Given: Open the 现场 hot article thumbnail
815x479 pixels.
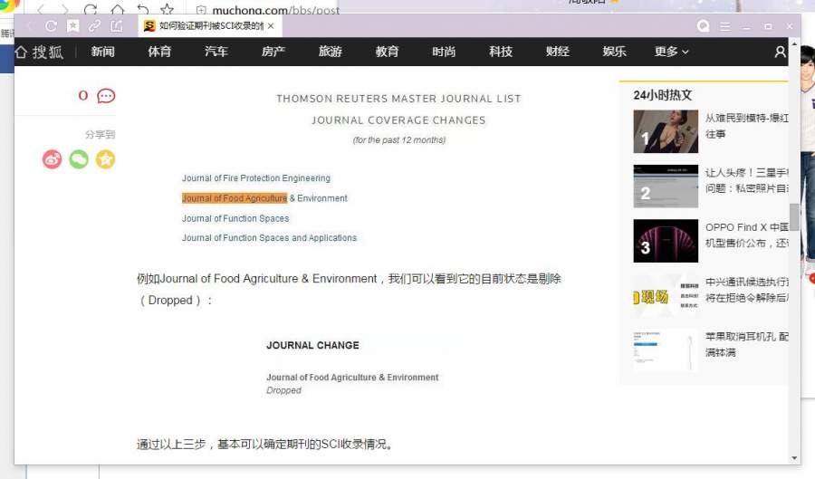Looking at the screenshot, I should click(x=666, y=295).
